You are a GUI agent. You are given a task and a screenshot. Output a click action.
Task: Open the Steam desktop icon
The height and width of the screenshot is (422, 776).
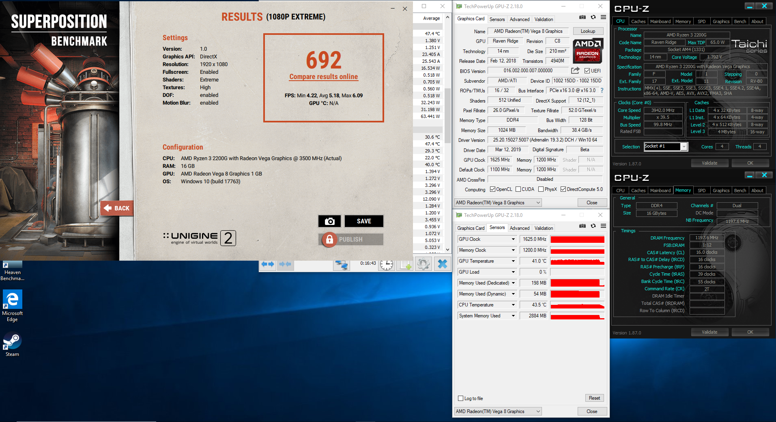[12, 345]
